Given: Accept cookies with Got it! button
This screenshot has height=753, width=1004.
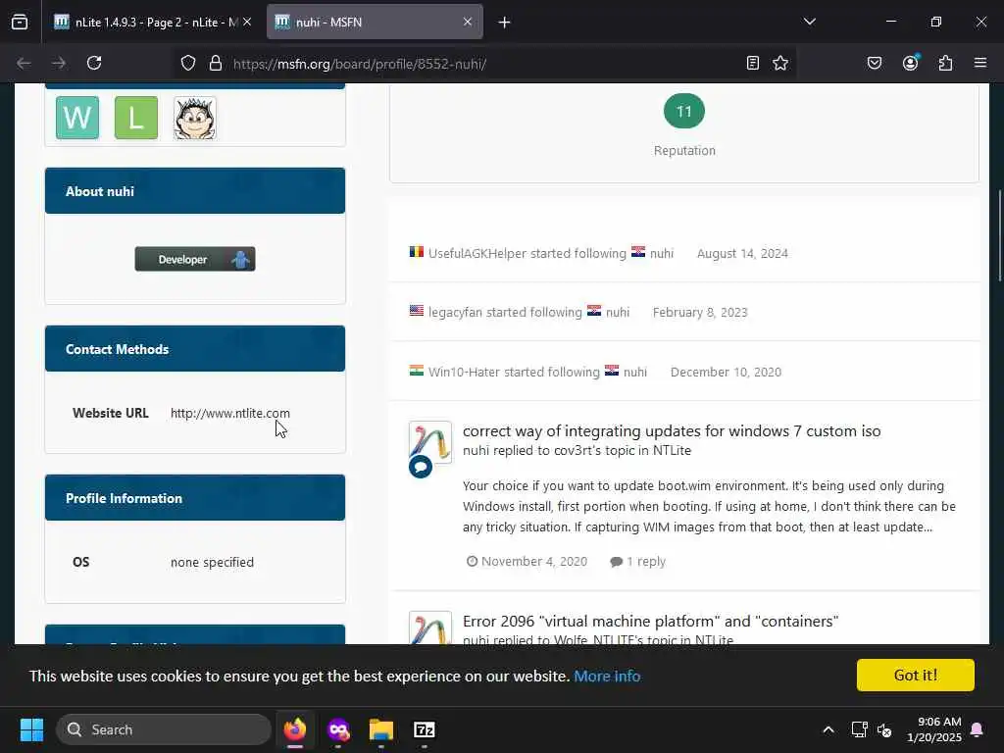Looking at the screenshot, I should (916, 675).
